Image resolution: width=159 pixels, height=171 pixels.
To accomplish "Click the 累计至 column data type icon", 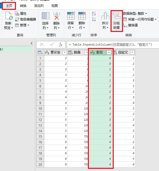I will click(x=47, y=52).
